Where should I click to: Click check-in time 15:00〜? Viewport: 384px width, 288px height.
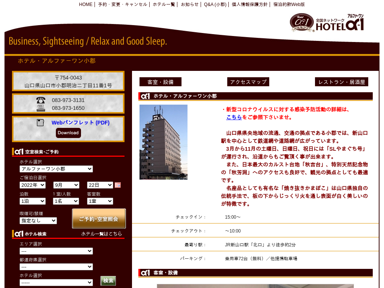(232, 217)
